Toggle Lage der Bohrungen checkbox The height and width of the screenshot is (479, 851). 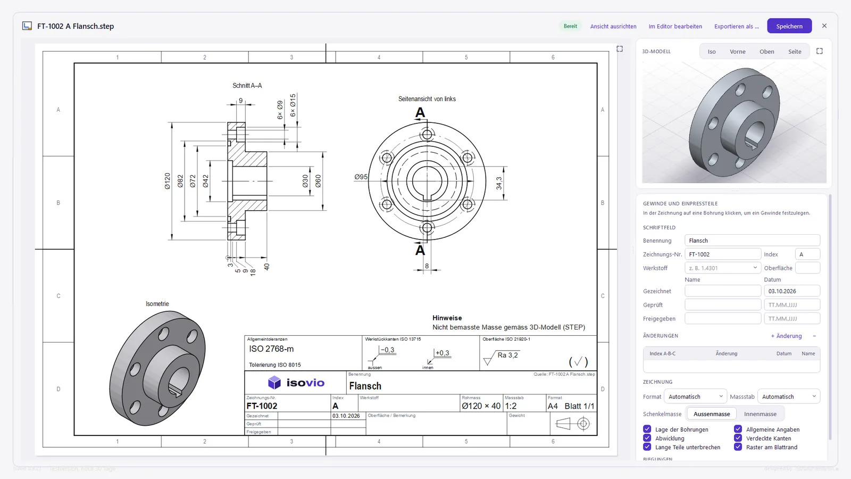click(647, 429)
